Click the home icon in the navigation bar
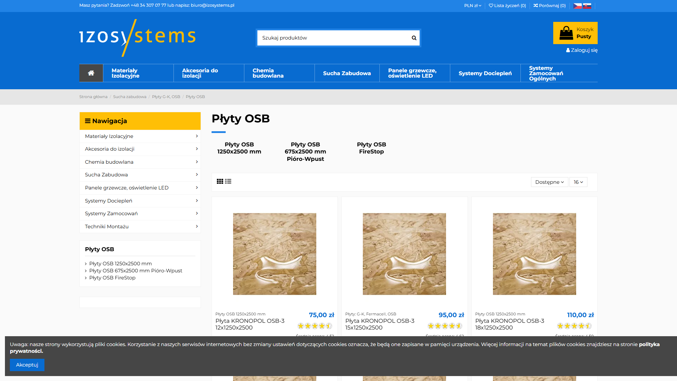The height and width of the screenshot is (381, 677). [x=91, y=73]
